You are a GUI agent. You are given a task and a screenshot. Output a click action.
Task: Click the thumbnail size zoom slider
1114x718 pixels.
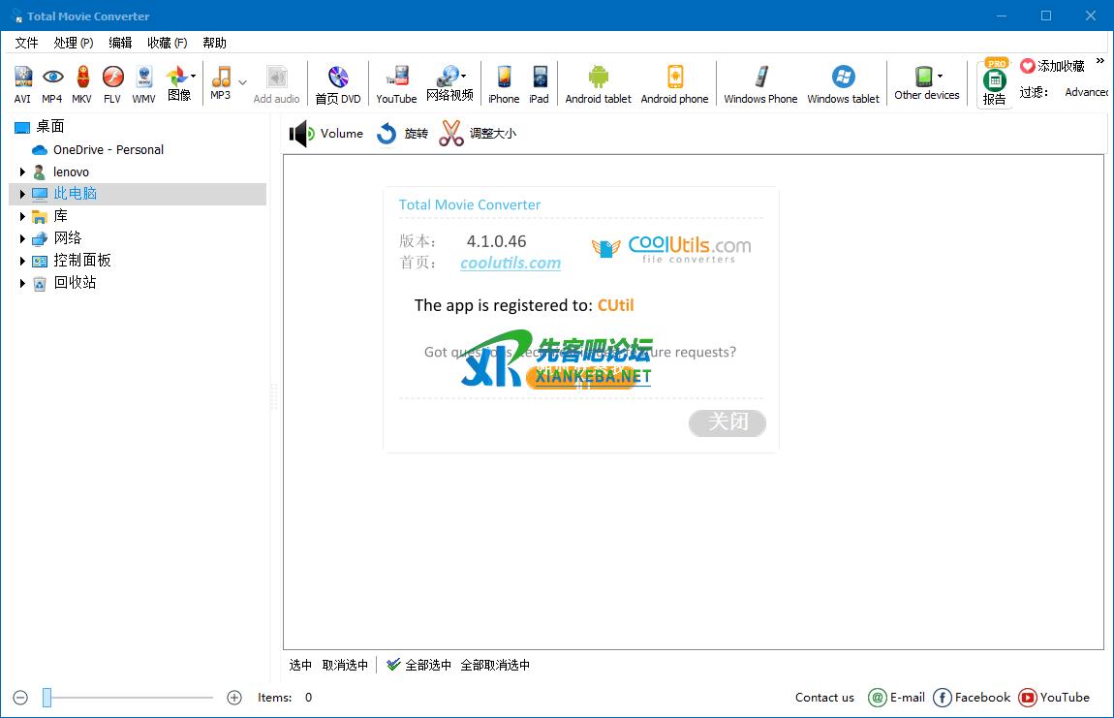[x=46, y=697]
